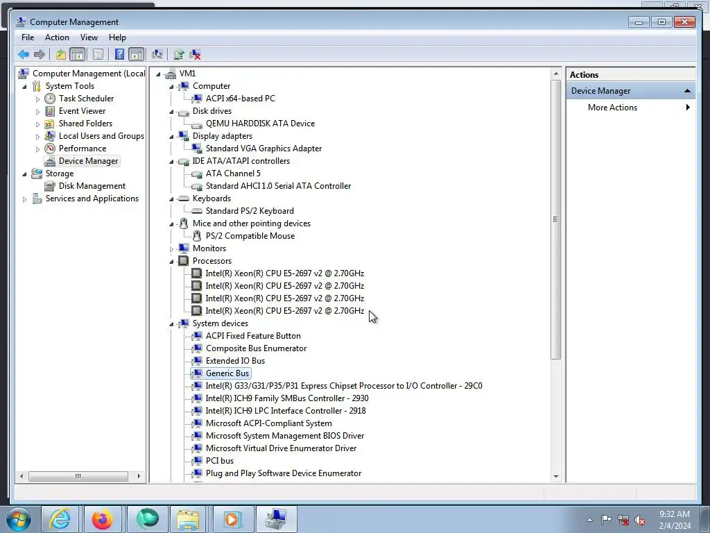The height and width of the screenshot is (533, 710).
Task: Select Shared Folders in the console tree
Action: point(85,124)
